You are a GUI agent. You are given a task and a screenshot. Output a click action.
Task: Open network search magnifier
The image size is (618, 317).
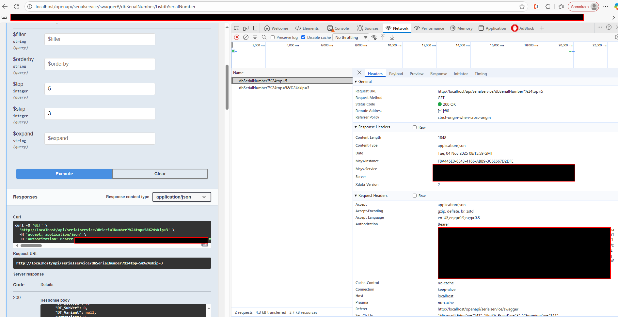click(x=264, y=38)
